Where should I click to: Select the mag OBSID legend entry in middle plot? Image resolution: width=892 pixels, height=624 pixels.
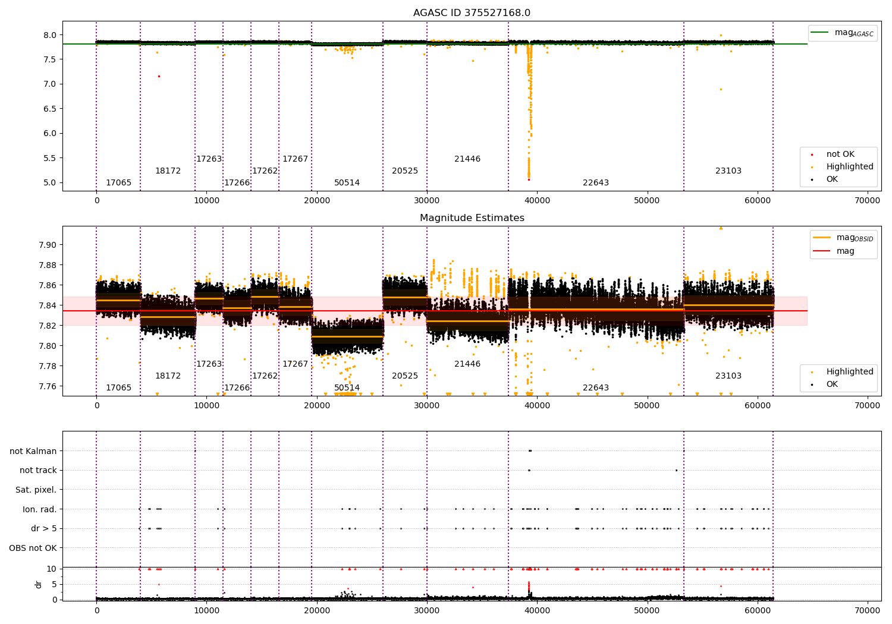843,238
